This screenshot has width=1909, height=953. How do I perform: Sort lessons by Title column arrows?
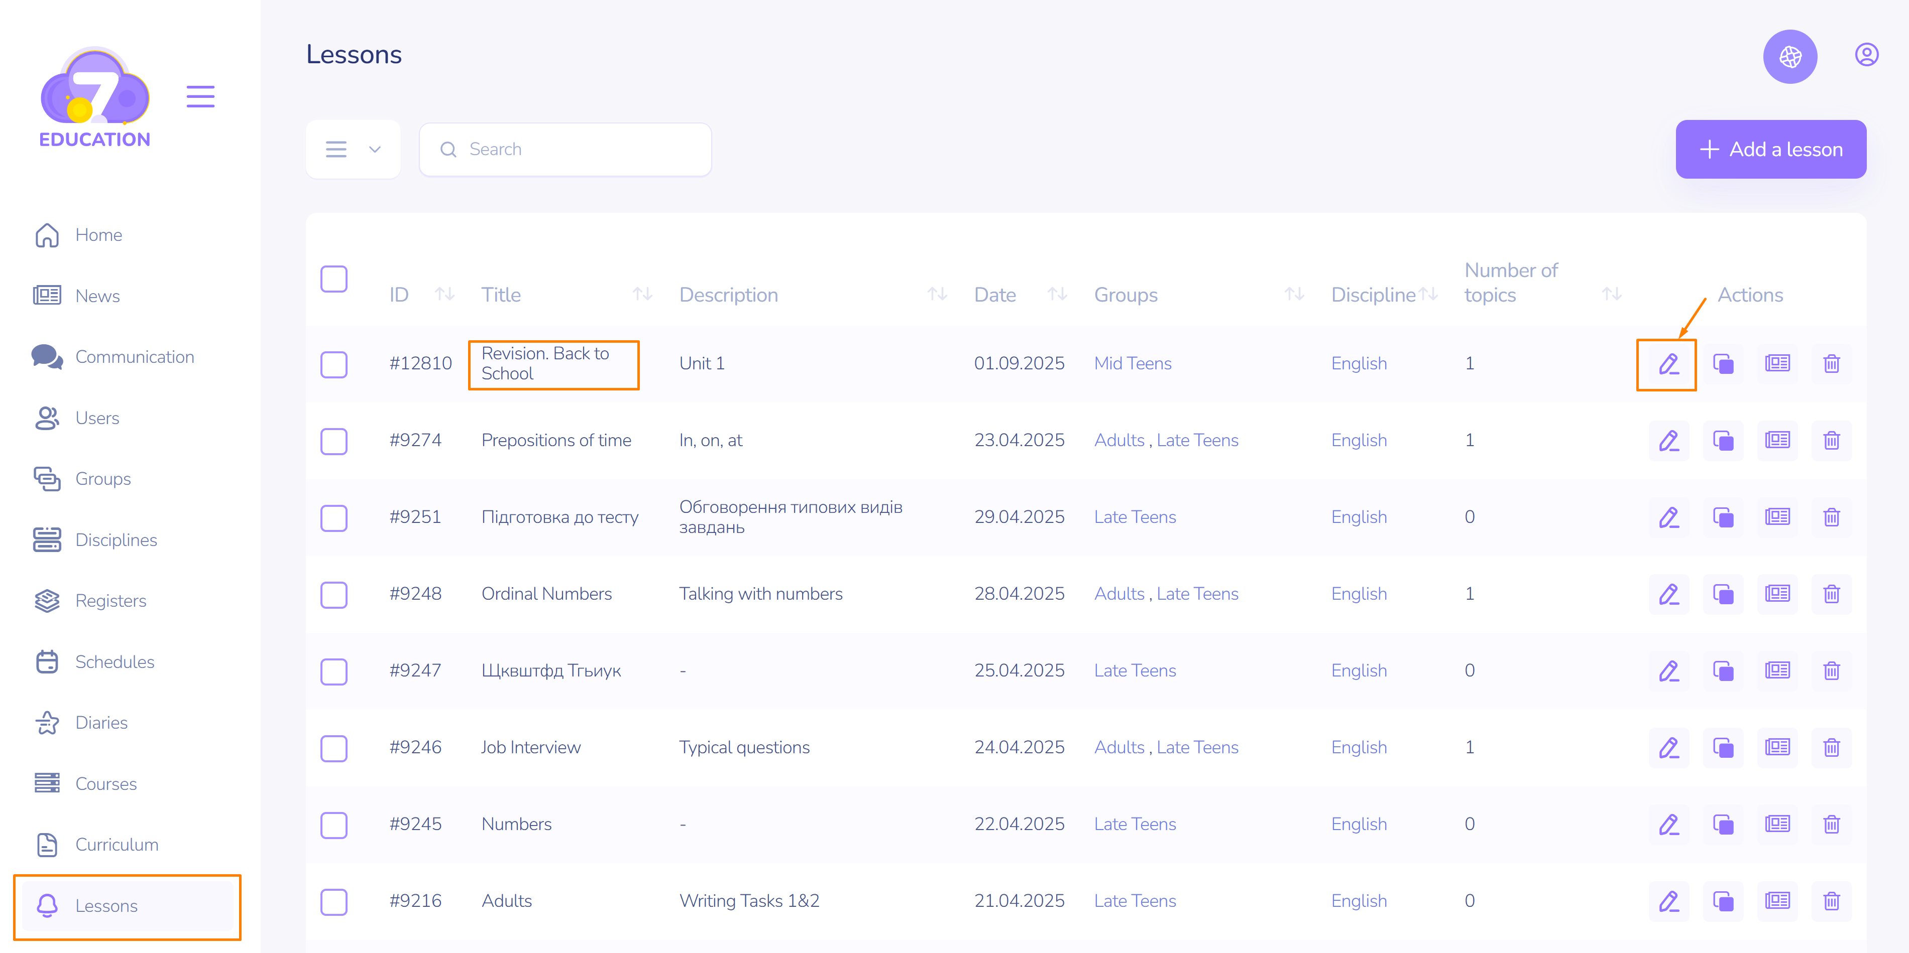(642, 295)
